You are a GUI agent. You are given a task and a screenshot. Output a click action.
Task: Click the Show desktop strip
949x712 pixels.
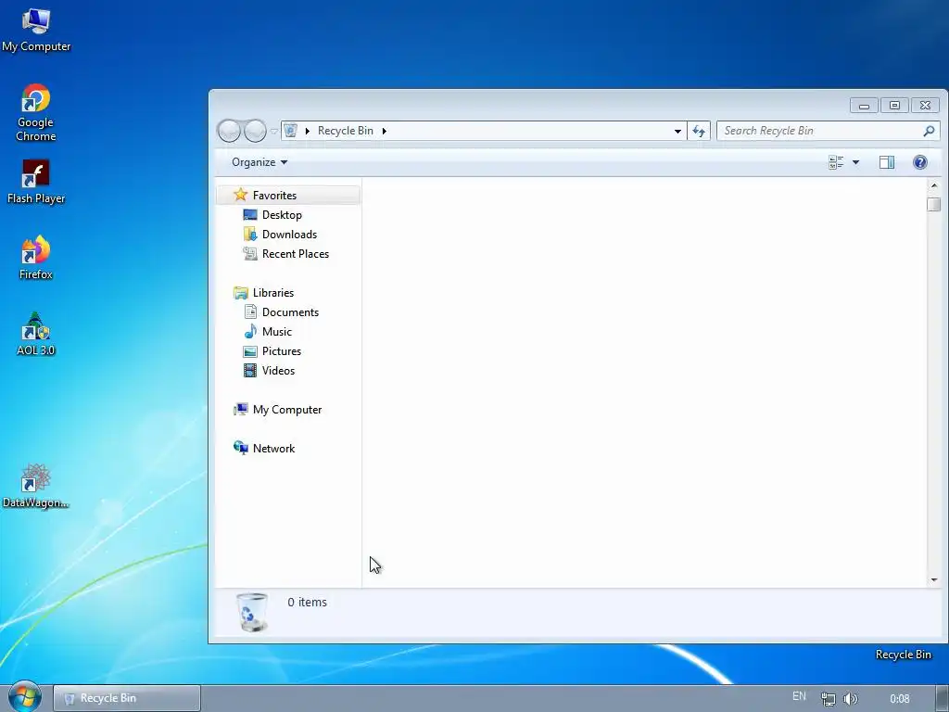click(944, 698)
